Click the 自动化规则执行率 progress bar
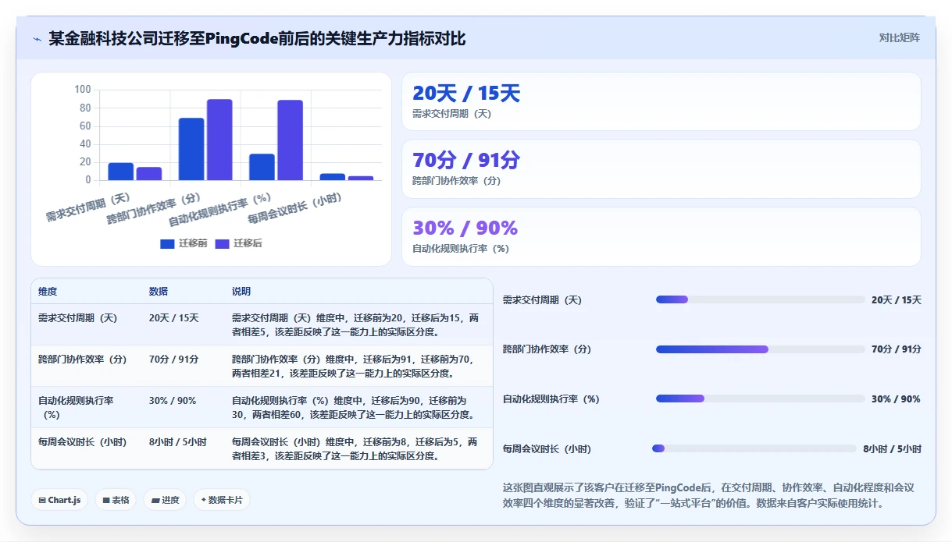 coord(761,399)
